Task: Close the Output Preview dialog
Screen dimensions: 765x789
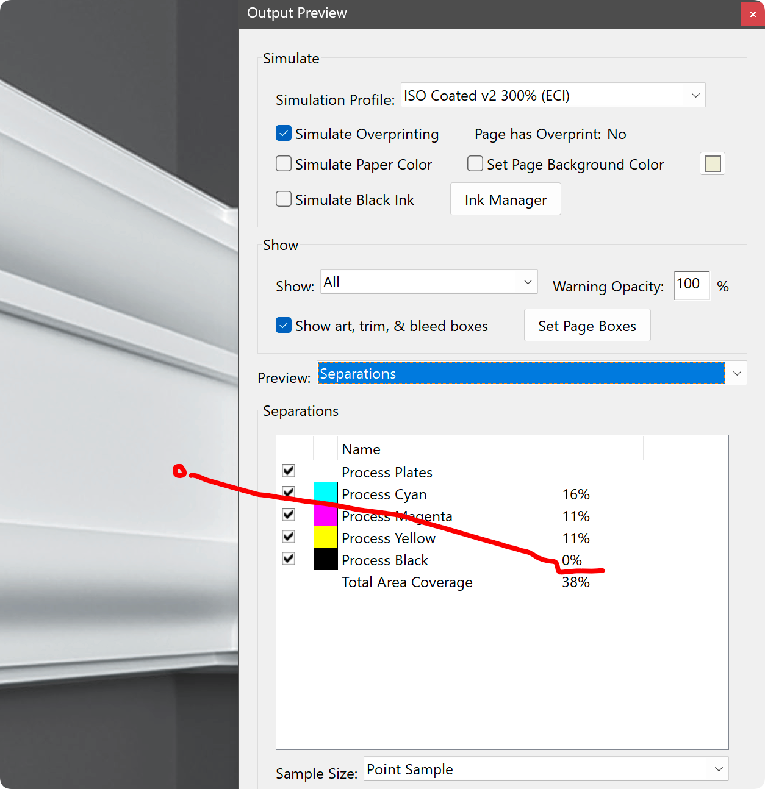Action: coord(752,14)
